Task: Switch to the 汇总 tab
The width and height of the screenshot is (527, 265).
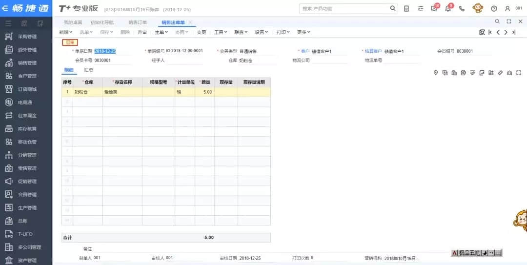Action: click(88, 70)
